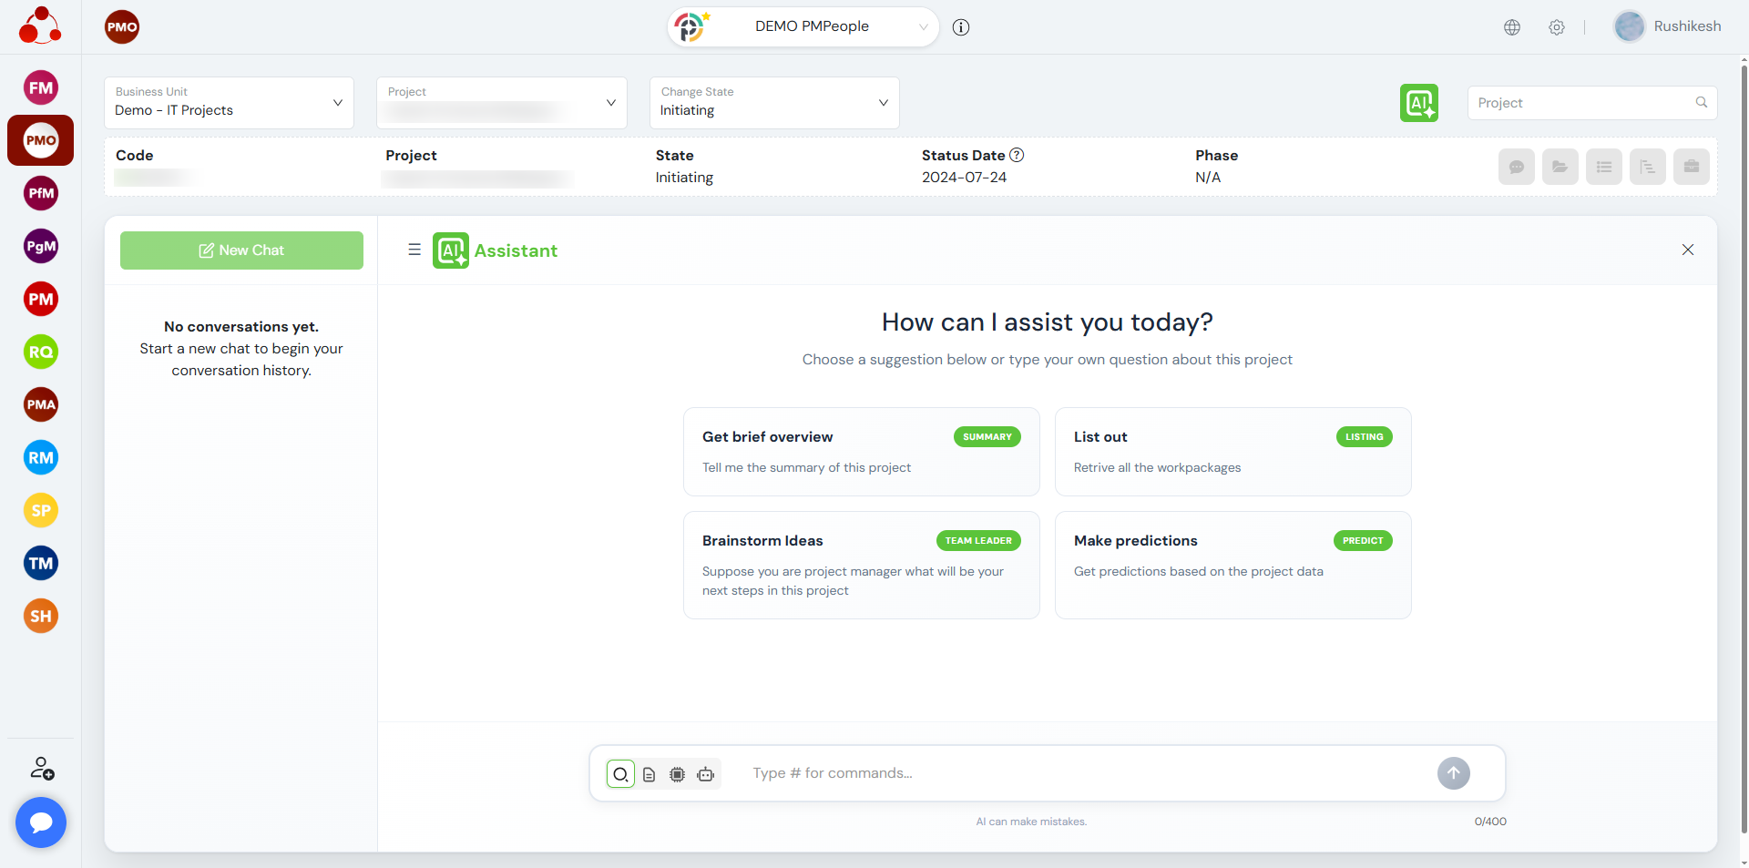Open the folder icon in project row
The width and height of the screenshot is (1749, 868).
1560,167
